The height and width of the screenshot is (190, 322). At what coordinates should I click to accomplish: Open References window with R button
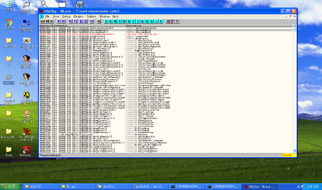point(152,21)
